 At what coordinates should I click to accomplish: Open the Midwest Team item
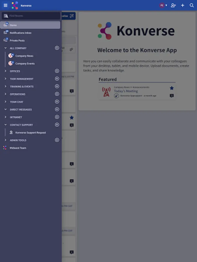(x=18, y=148)
